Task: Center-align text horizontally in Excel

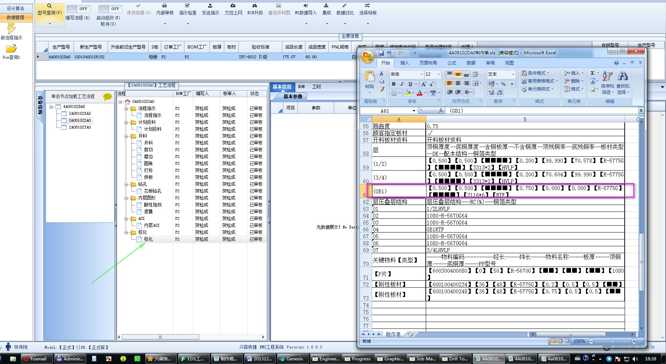Action: click(x=458, y=84)
